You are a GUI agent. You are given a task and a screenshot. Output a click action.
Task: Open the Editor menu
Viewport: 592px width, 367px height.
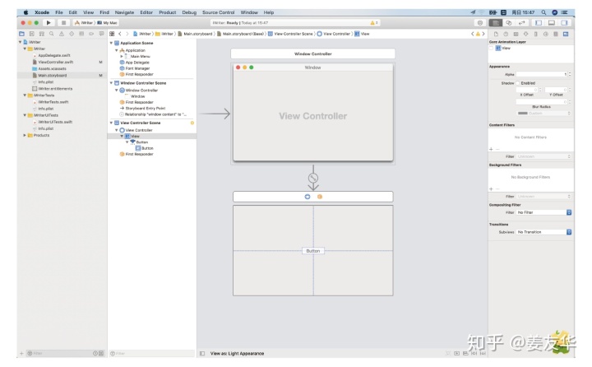pos(146,12)
